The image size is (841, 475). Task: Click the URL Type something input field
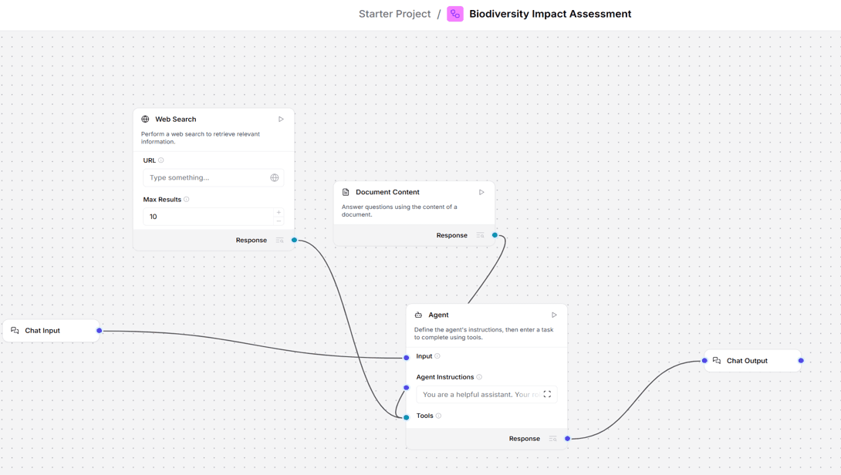204,177
